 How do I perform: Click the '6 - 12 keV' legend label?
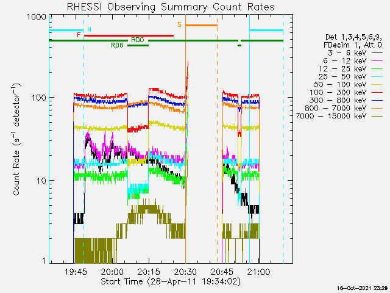click(345, 61)
